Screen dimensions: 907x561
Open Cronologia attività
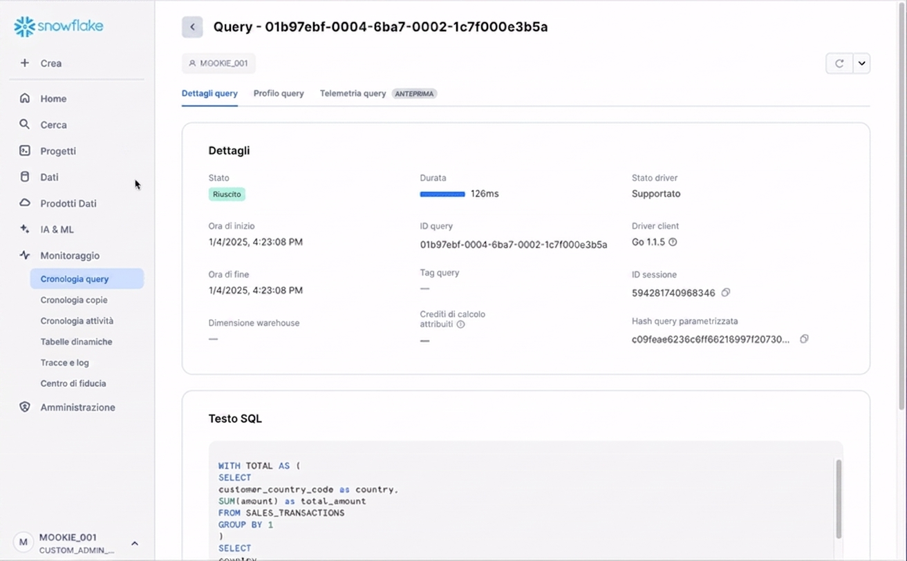click(x=77, y=321)
